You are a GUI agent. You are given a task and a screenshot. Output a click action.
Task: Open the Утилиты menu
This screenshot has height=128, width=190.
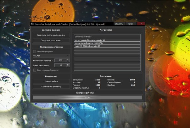(x=119, y=24)
